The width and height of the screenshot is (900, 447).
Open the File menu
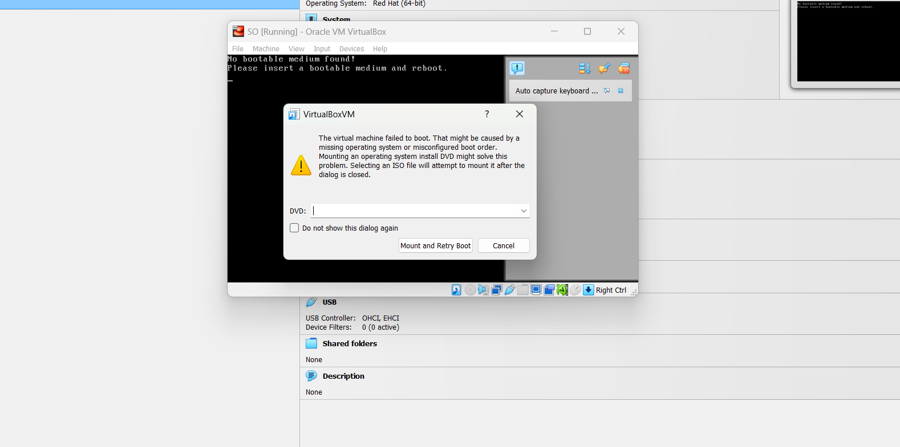[x=238, y=49]
